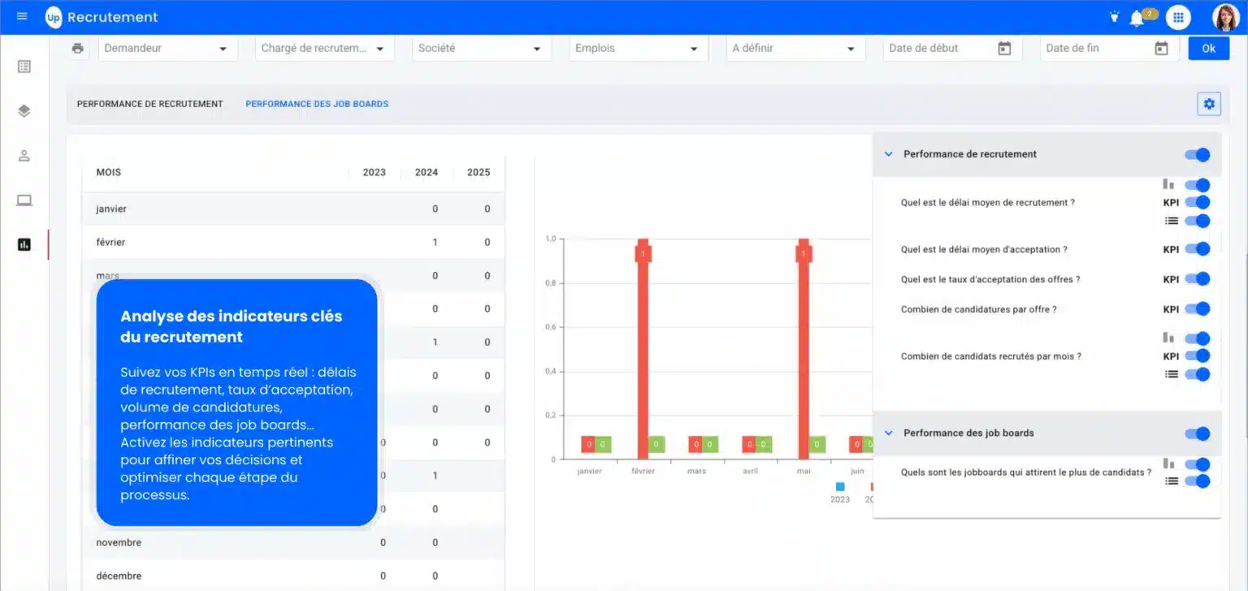Click the printer icon near the filters
Viewport: 1248px width, 591px height.
77,48
